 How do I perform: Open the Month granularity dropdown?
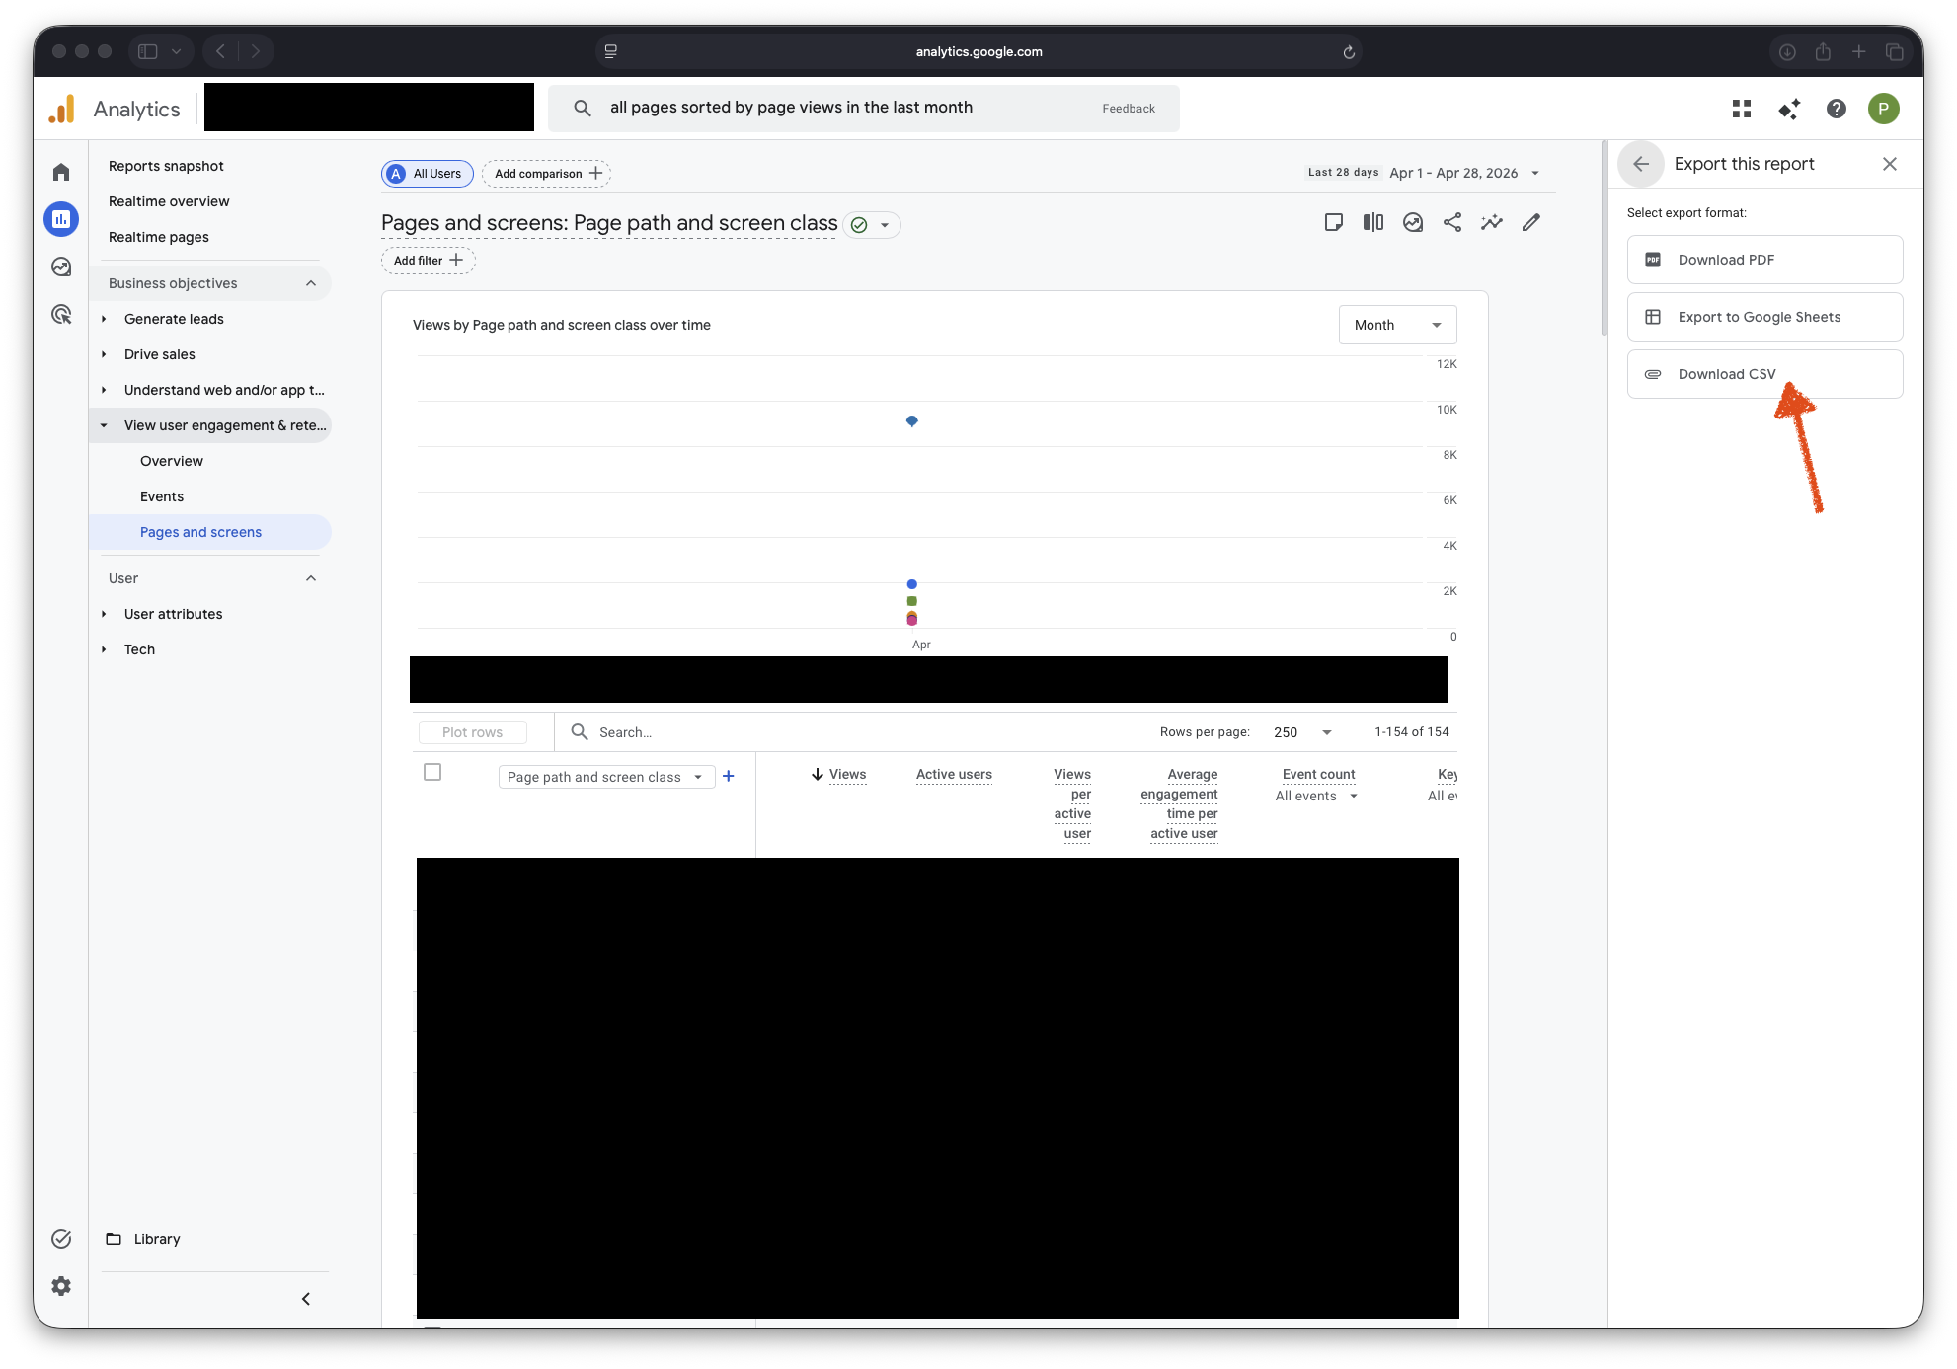click(x=1397, y=325)
